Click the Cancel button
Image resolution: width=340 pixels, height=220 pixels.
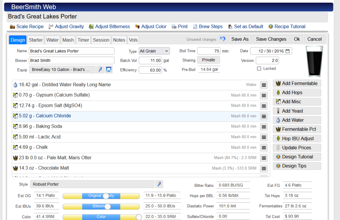[314, 39]
